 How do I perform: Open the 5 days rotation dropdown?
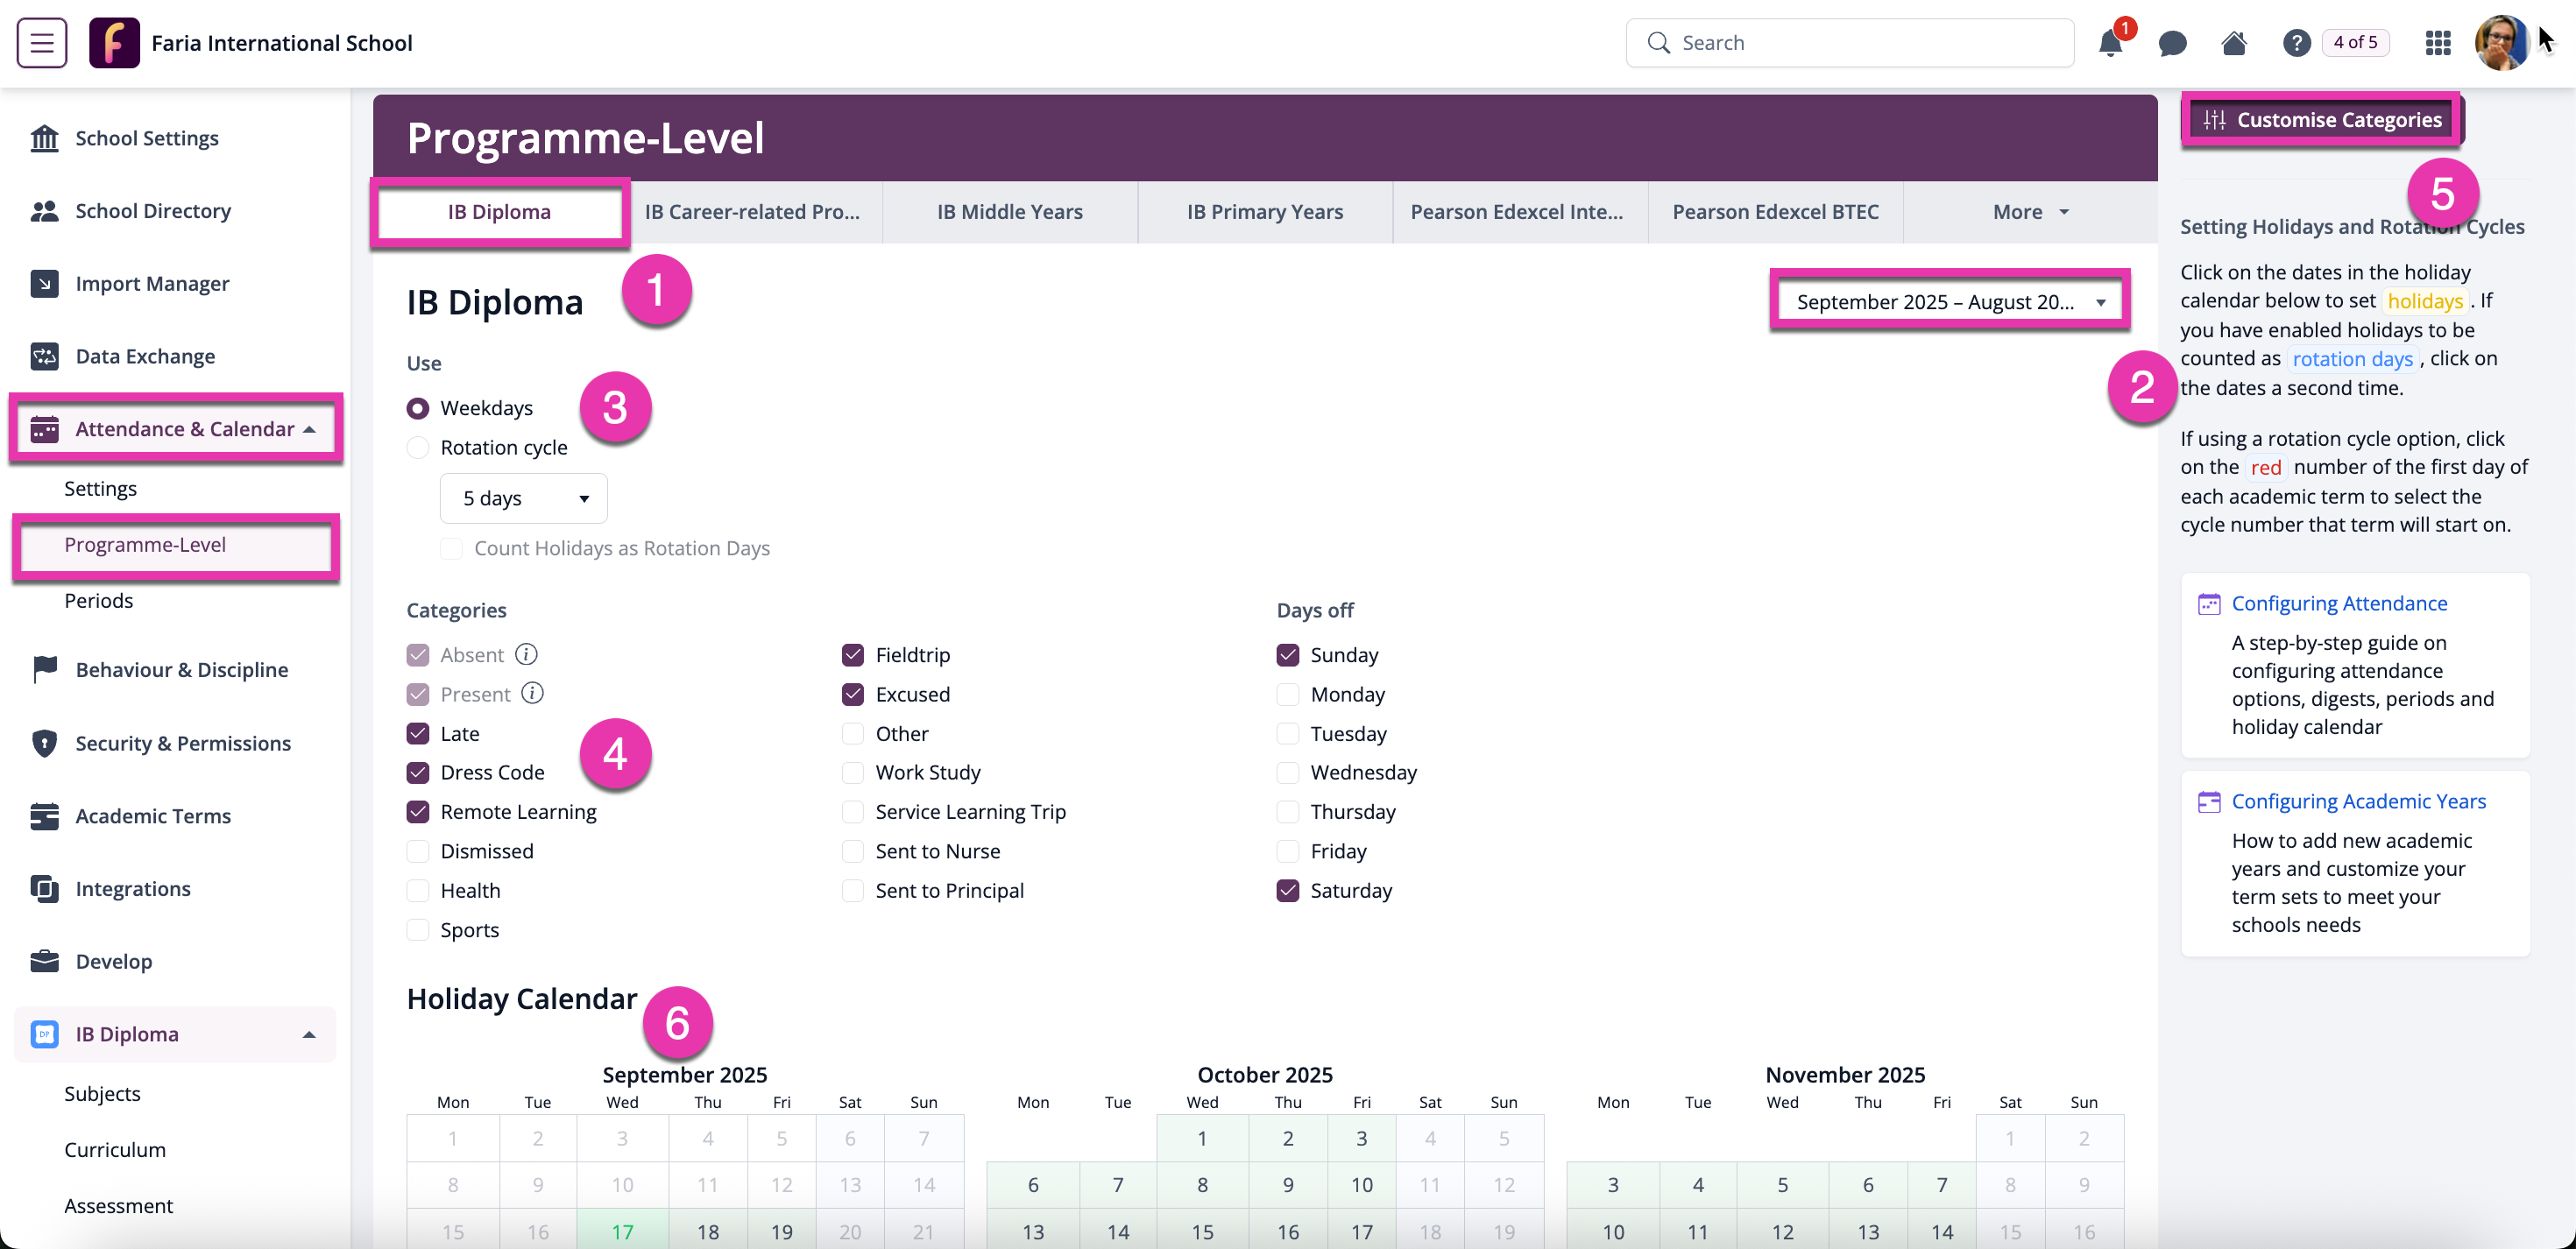524,498
